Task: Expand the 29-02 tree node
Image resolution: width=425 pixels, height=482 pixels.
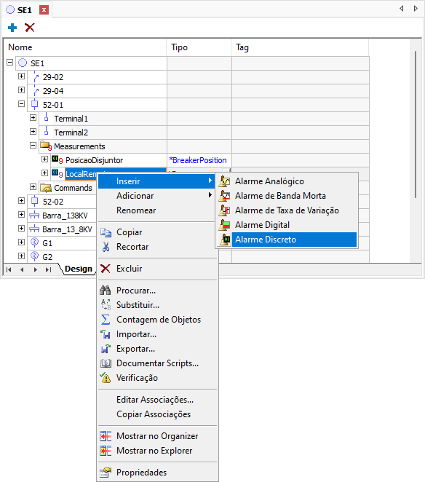Action: 21,76
